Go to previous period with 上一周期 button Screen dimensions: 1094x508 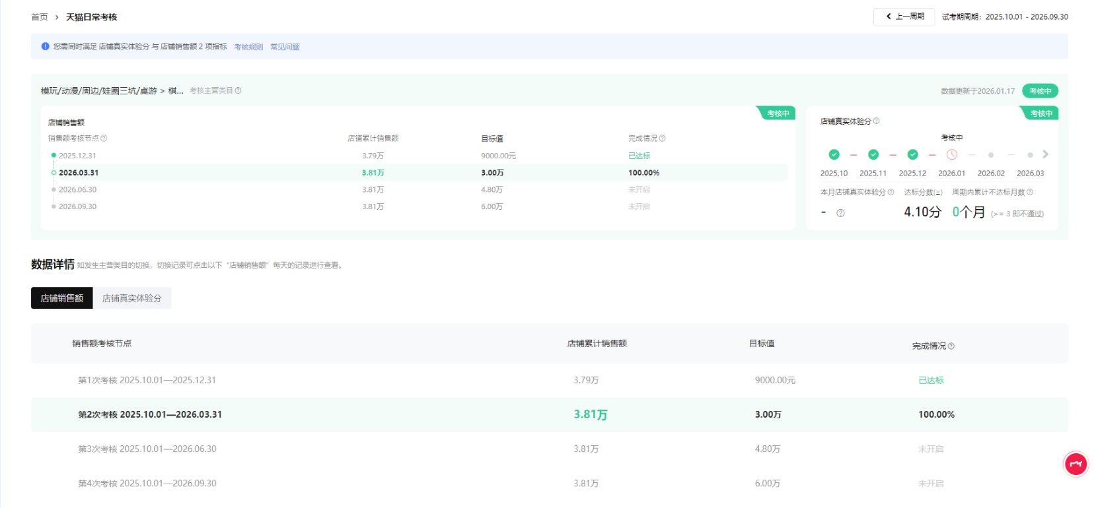(x=904, y=17)
